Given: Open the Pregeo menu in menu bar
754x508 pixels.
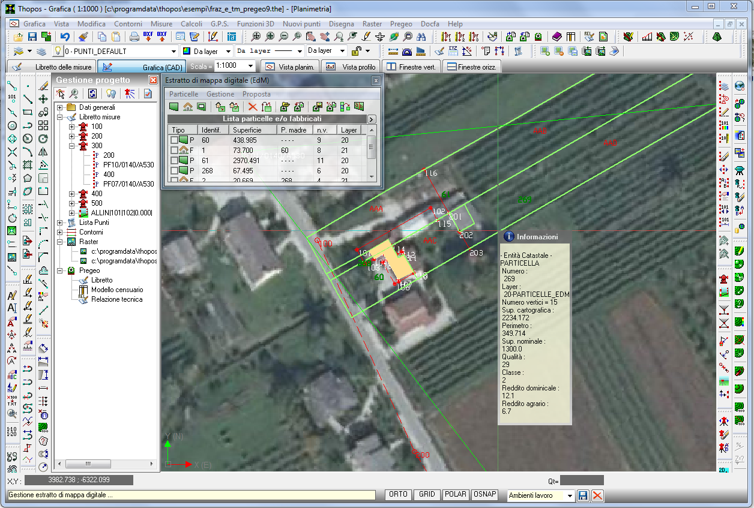Looking at the screenshot, I should point(401,24).
